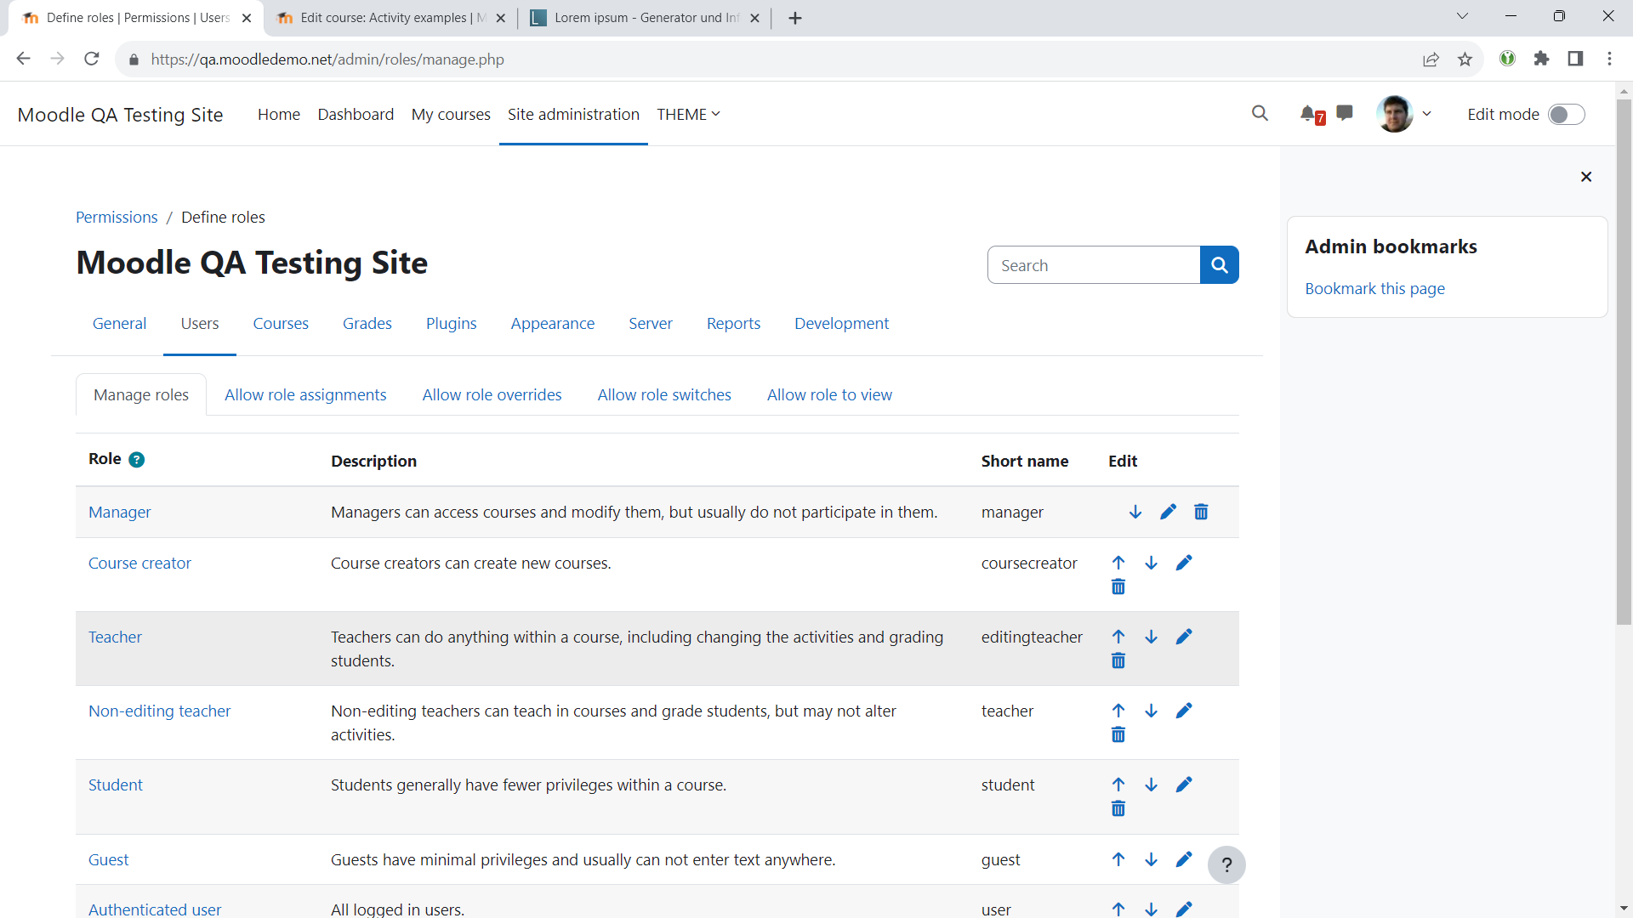Open Chrome tab search dropdown arrow
The width and height of the screenshot is (1633, 918).
coord(1462,16)
